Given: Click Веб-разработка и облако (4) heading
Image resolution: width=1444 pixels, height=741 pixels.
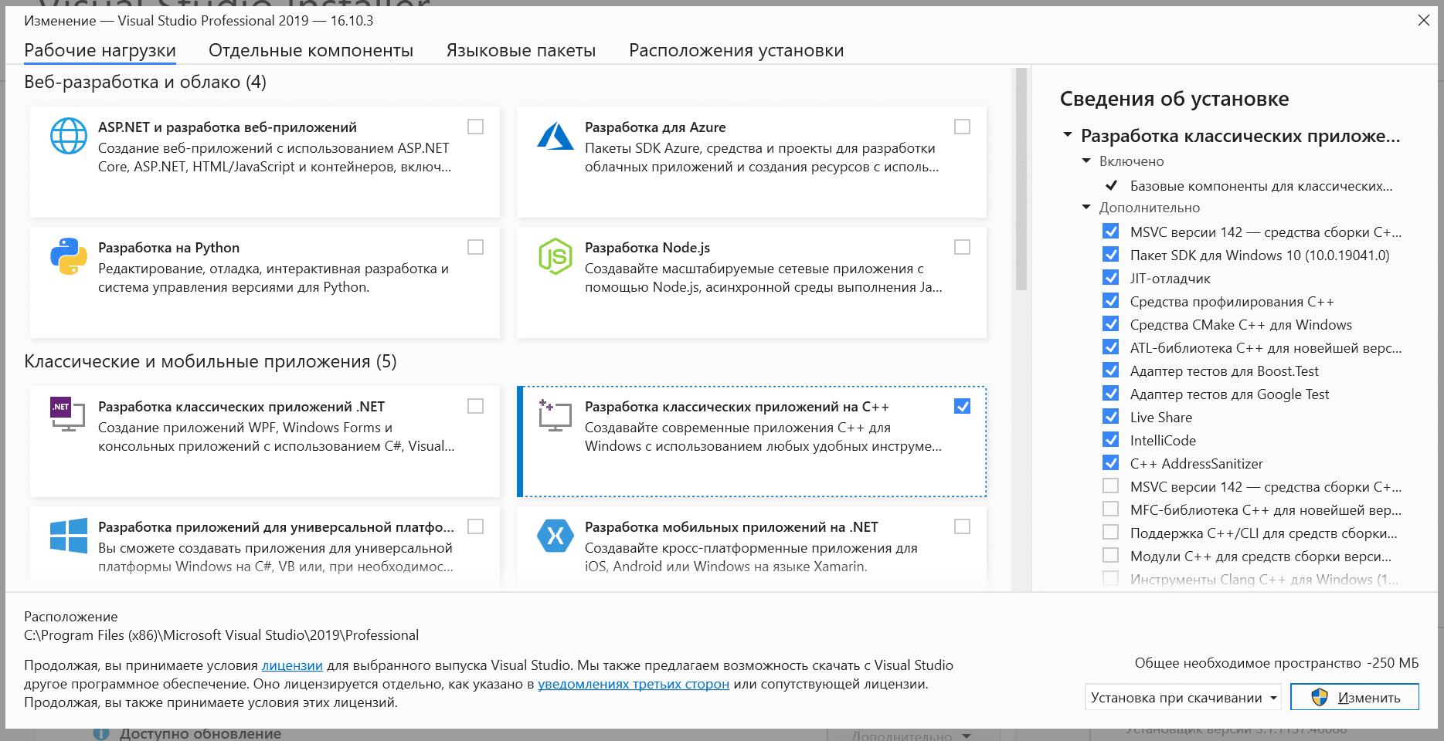Looking at the screenshot, I should [145, 82].
